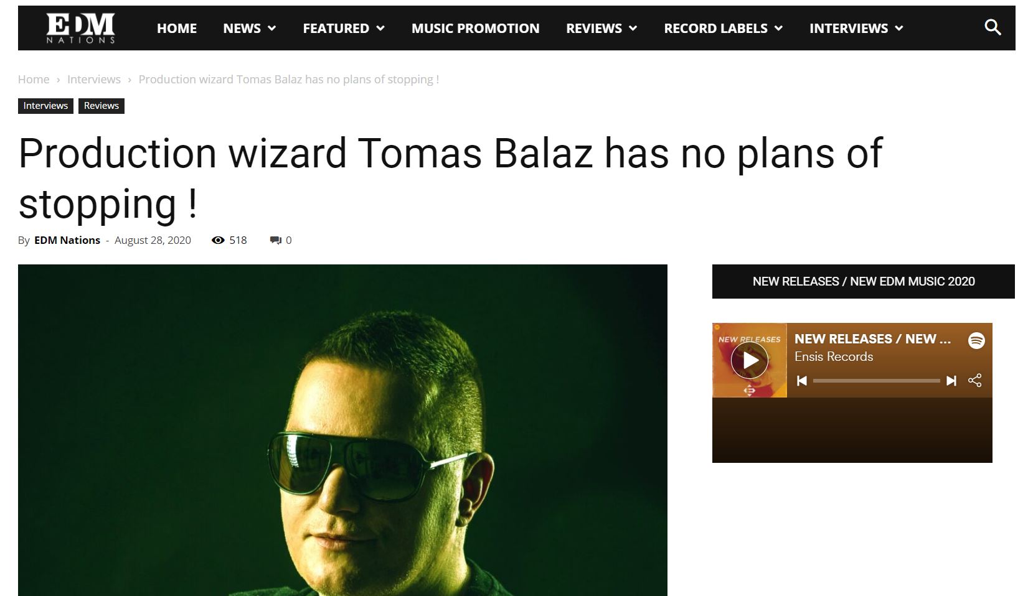
Task: Skip to next track in Spotify player
Action: point(951,381)
